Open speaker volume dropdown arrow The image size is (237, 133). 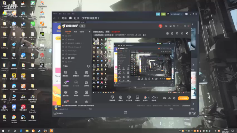click(157, 98)
